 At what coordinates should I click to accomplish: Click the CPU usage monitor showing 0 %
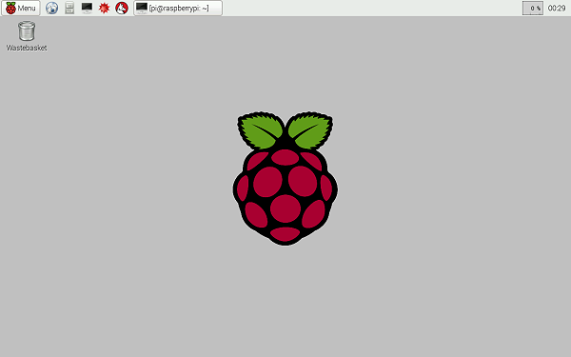pyautogui.click(x=533, y=8)
